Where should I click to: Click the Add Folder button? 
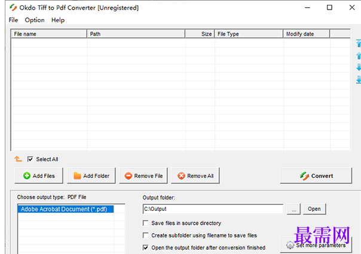point(91,176)
